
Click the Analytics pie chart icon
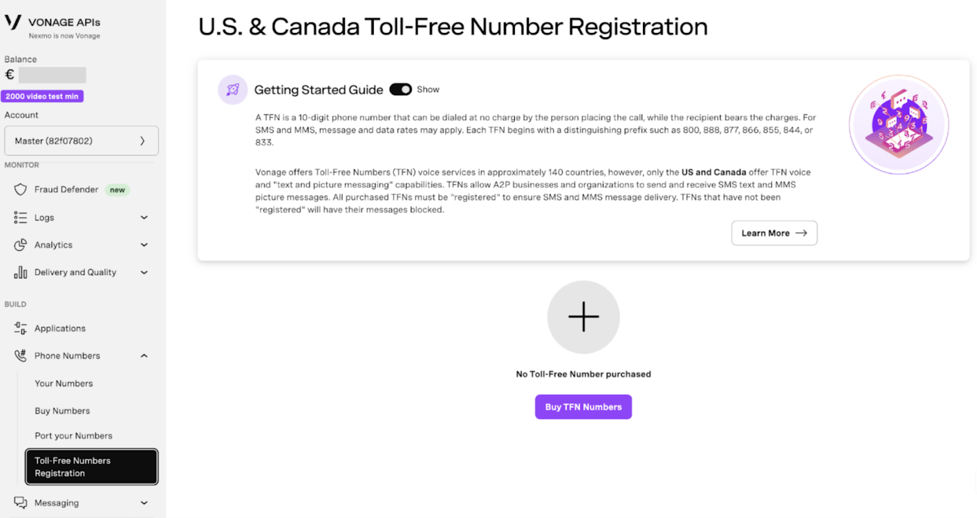(x=20, y=245)
